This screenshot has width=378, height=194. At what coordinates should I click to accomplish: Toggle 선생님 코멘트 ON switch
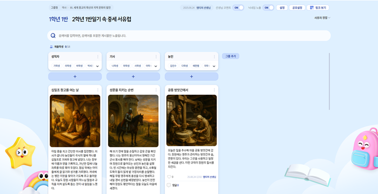[238, 8]
